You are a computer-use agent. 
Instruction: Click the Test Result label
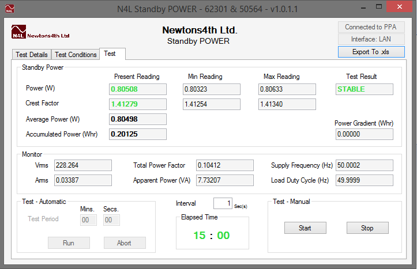click(x=361, y=77)
